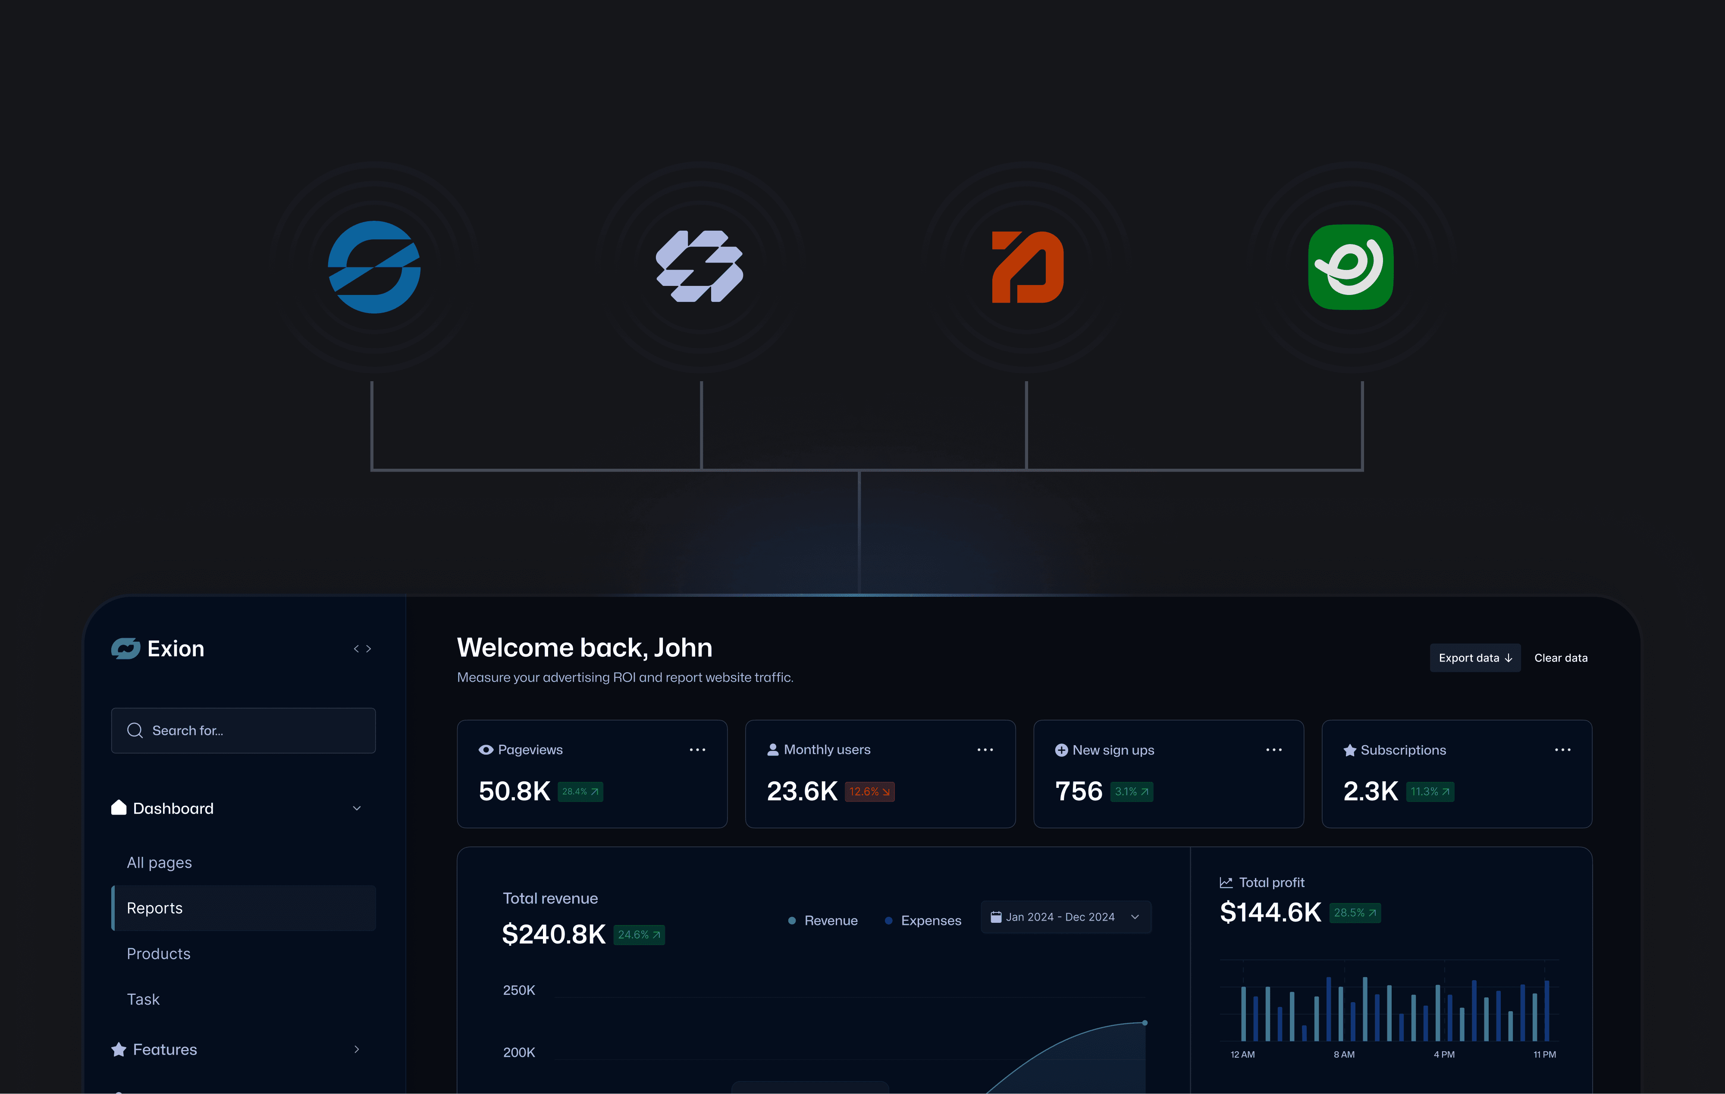Select the Reports menu item
The width and height of the screenshot is (1725, 1094).
[x=244, y=908]
